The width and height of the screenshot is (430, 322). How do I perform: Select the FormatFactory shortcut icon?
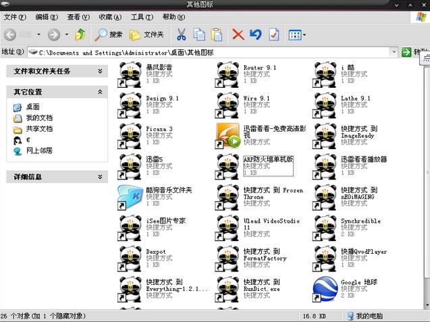[227, 259]
